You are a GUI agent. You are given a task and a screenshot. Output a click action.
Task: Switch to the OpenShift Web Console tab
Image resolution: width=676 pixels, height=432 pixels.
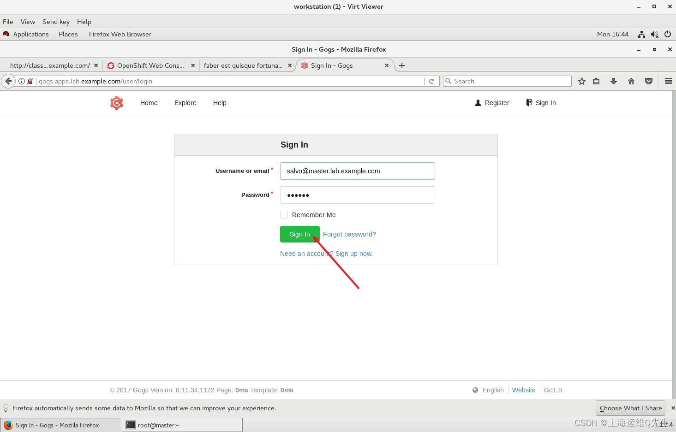pyautogui.click(x=150, y=65)
